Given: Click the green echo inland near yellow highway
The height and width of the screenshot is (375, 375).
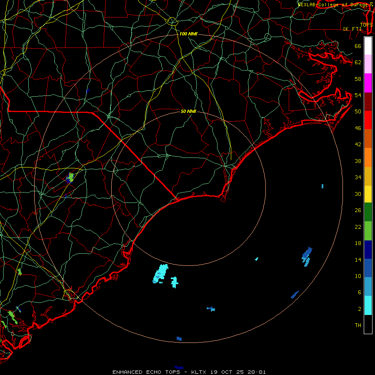Looking at the screenshot, I should coord(70,177).
